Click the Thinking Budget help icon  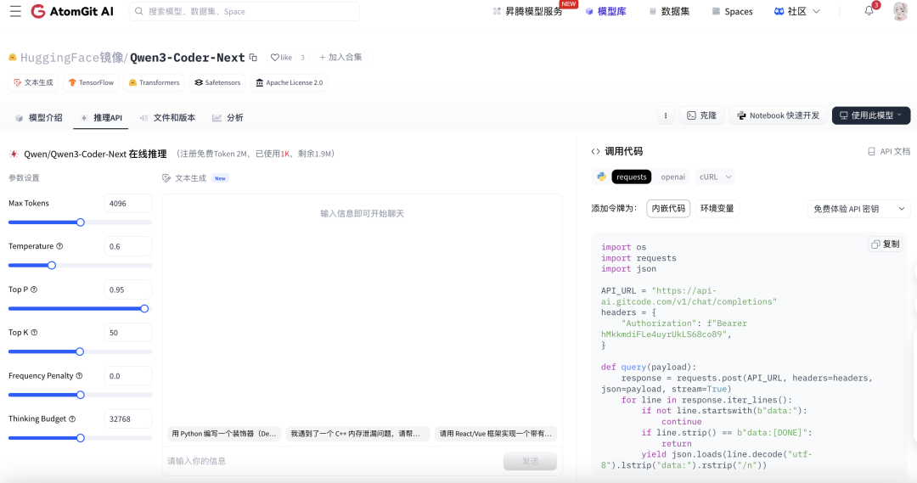click(x=72, y=418)
